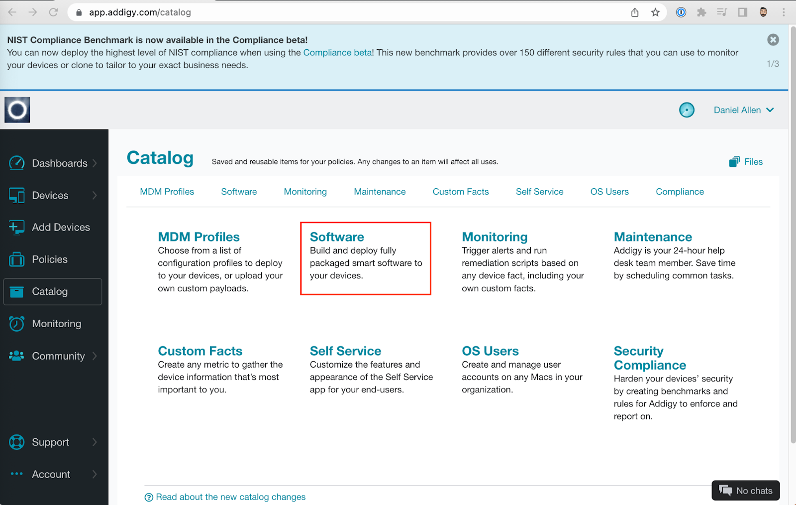
Task: Click the highlighted Software tile
Action: (366, 256)
